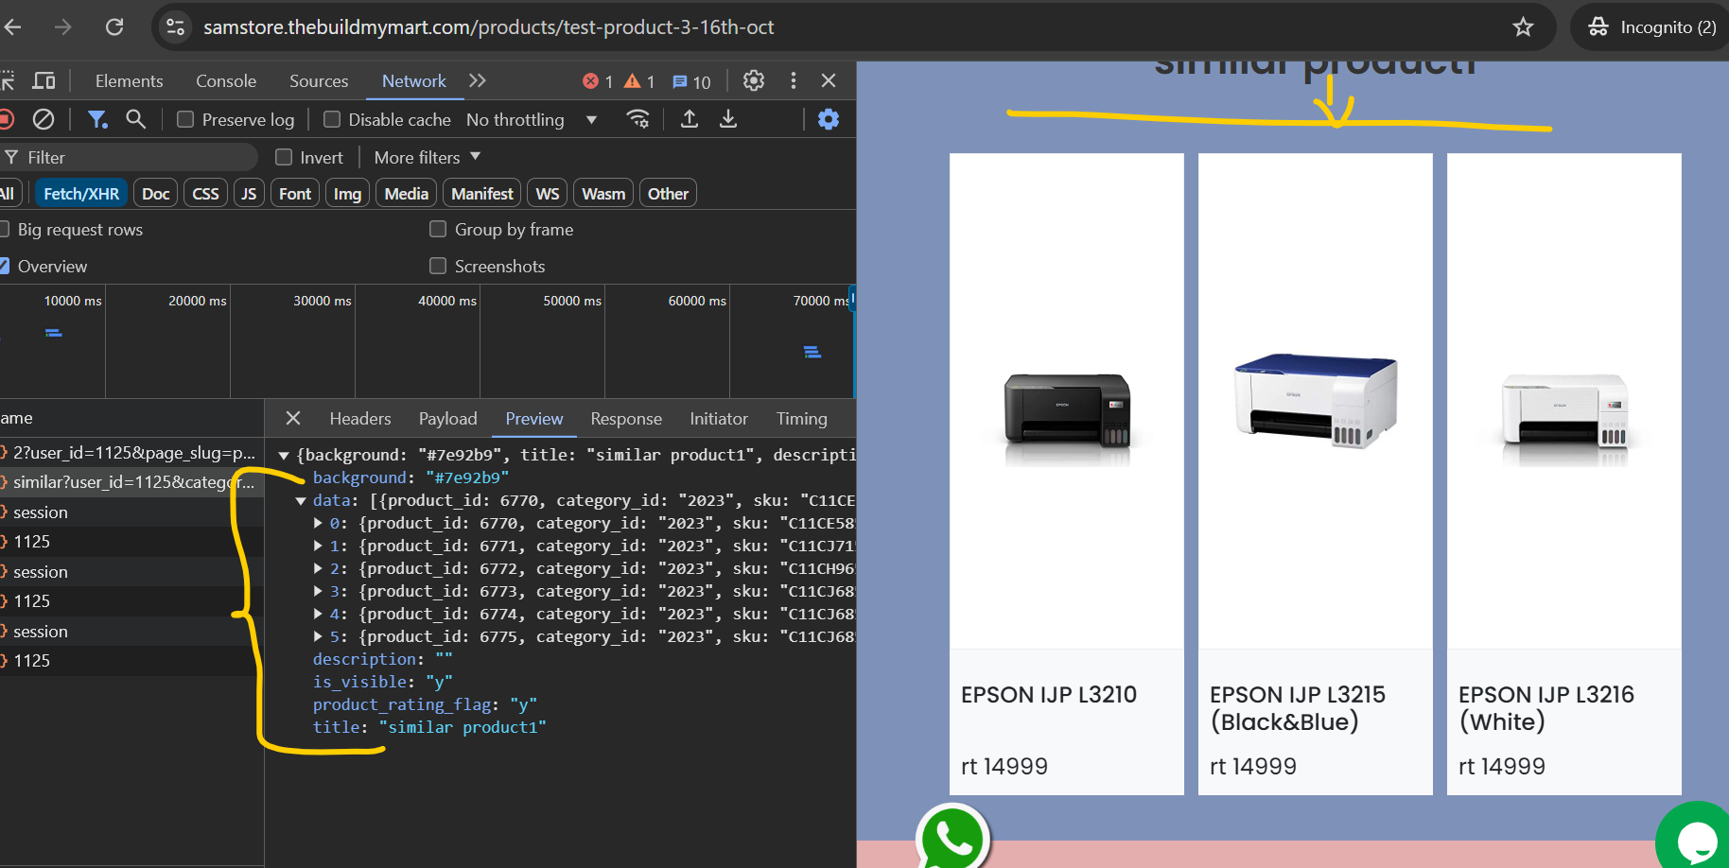Open network search magnifier icon
The height and width of the screenshot is (868, 1729).
[x=136, y=119]
